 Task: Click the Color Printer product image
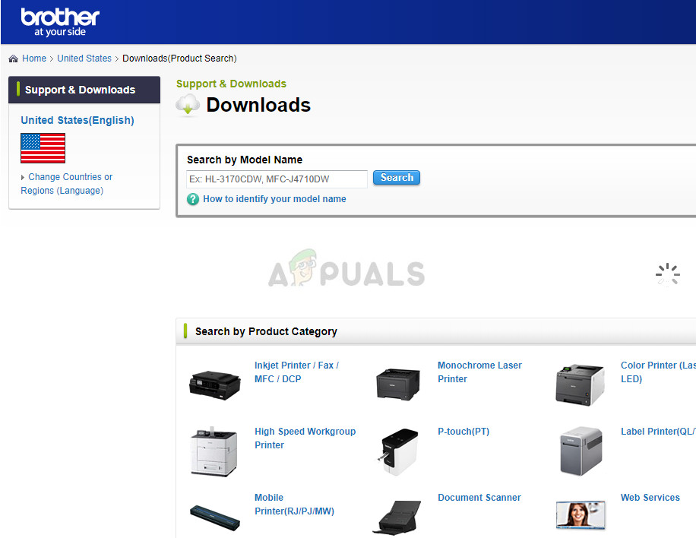[581, 385]
